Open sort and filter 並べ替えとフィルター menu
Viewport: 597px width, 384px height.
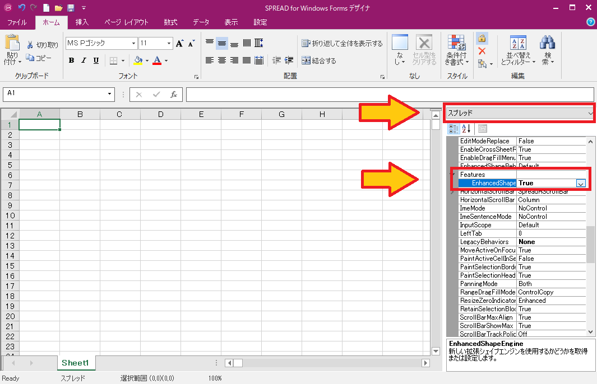click(x=518, y=50)
